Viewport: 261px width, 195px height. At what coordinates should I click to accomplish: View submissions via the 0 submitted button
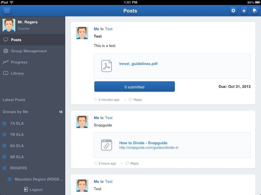(x=134, y=87)
